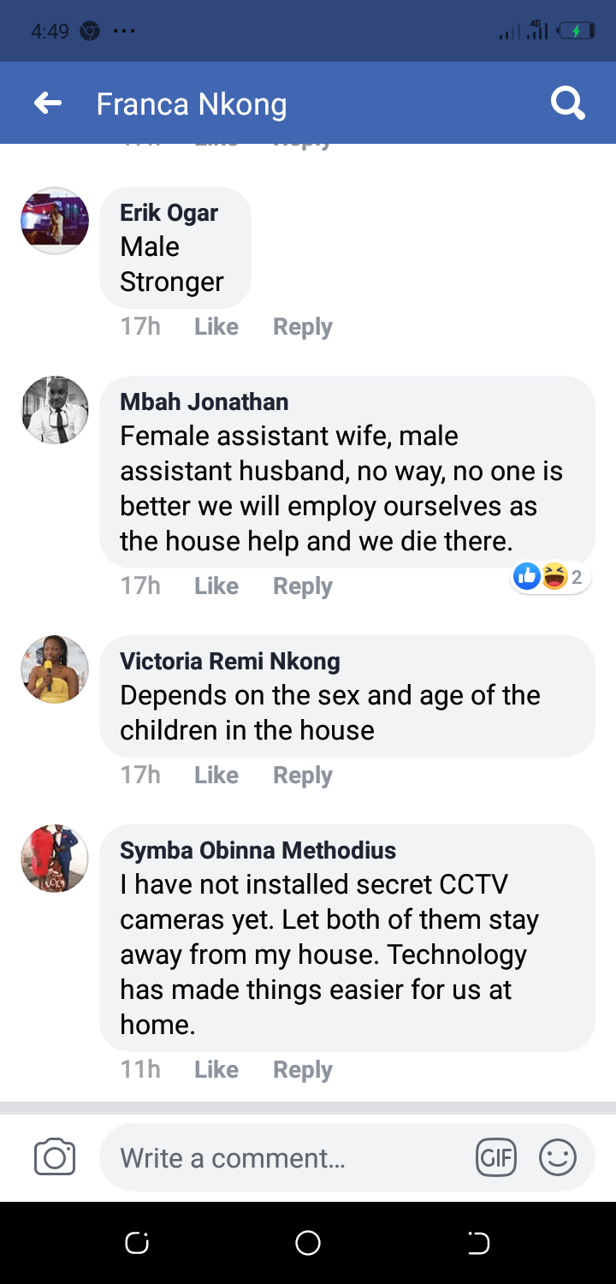Tap the back arrow in header
Image resolution: width=616 pixels, height=1284 pixels.
tap(48, 104)
